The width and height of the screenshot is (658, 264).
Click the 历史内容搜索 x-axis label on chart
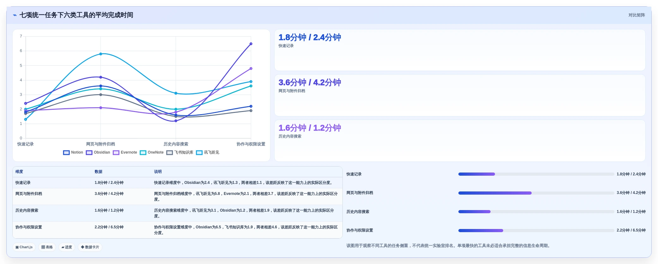pos(176,144)
